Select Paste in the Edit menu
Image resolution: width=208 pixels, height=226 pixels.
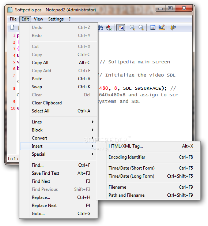[x=59, y=79]
